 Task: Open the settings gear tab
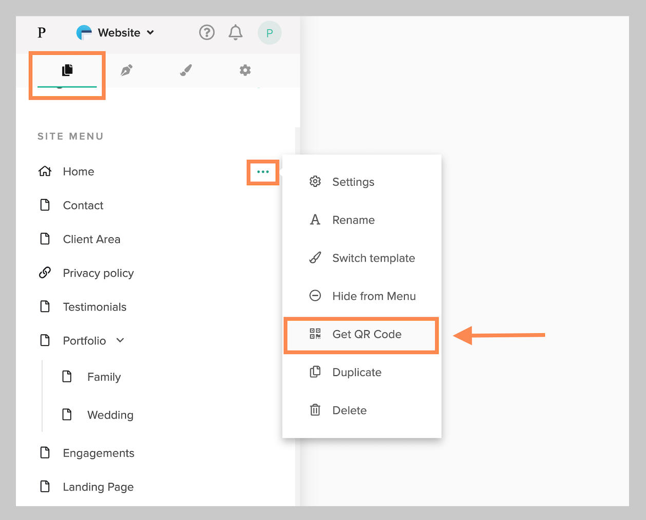(x=245, y=70)
